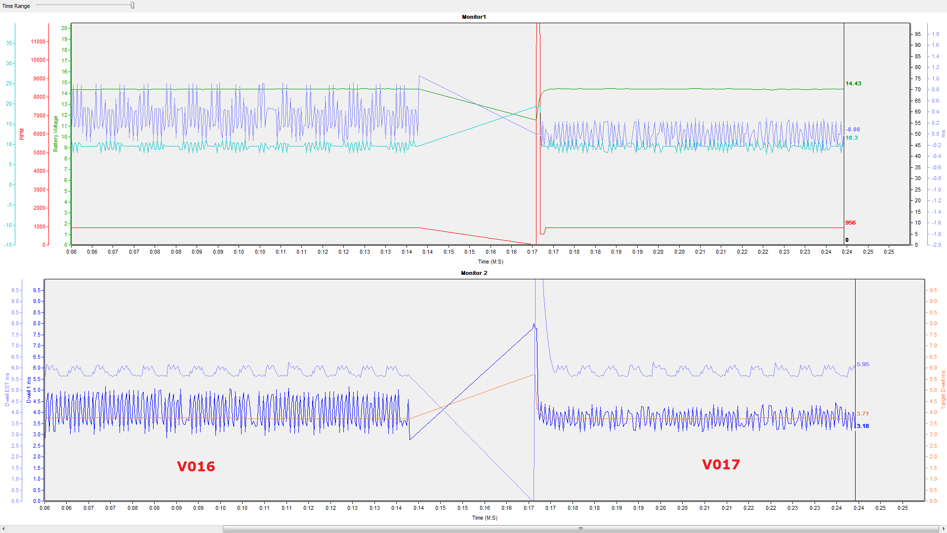947x533 pixels.
Task: Click the 3.18 Dwell 1 readout
Action: 863,426
